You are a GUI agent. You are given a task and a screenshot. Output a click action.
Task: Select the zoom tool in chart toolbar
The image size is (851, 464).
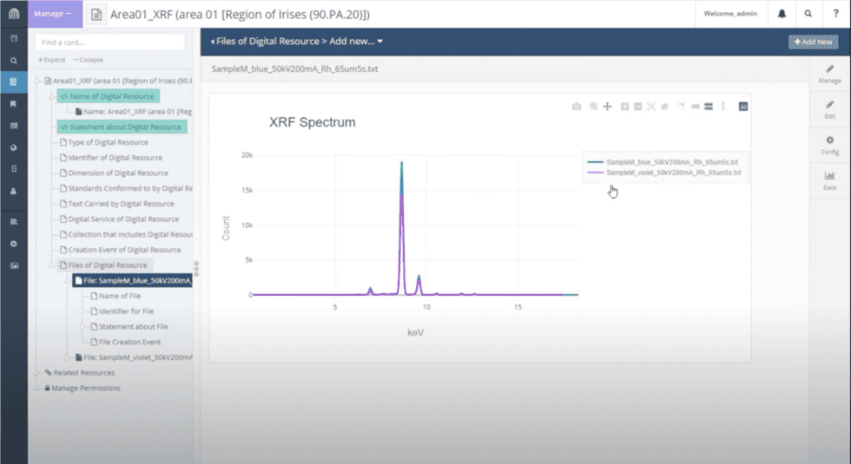tap(594, 106)
